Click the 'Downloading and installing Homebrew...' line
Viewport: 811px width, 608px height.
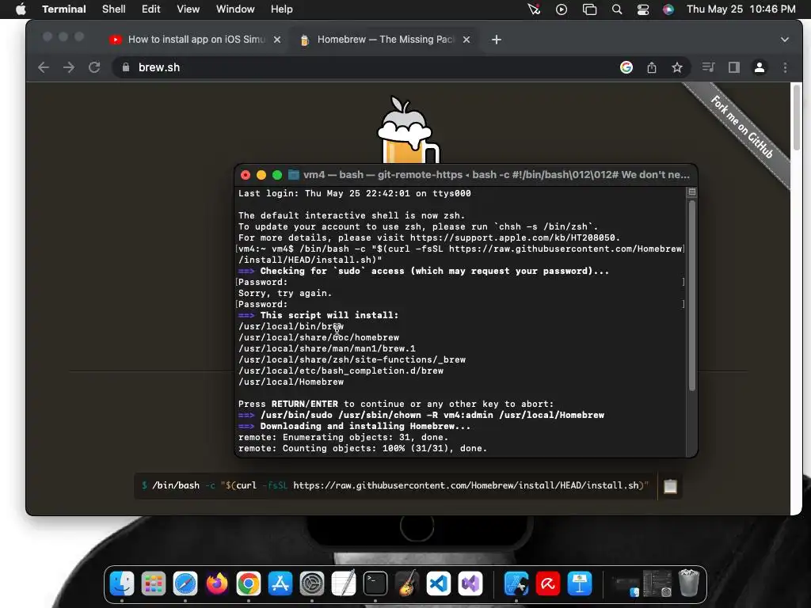click(365, 426)
